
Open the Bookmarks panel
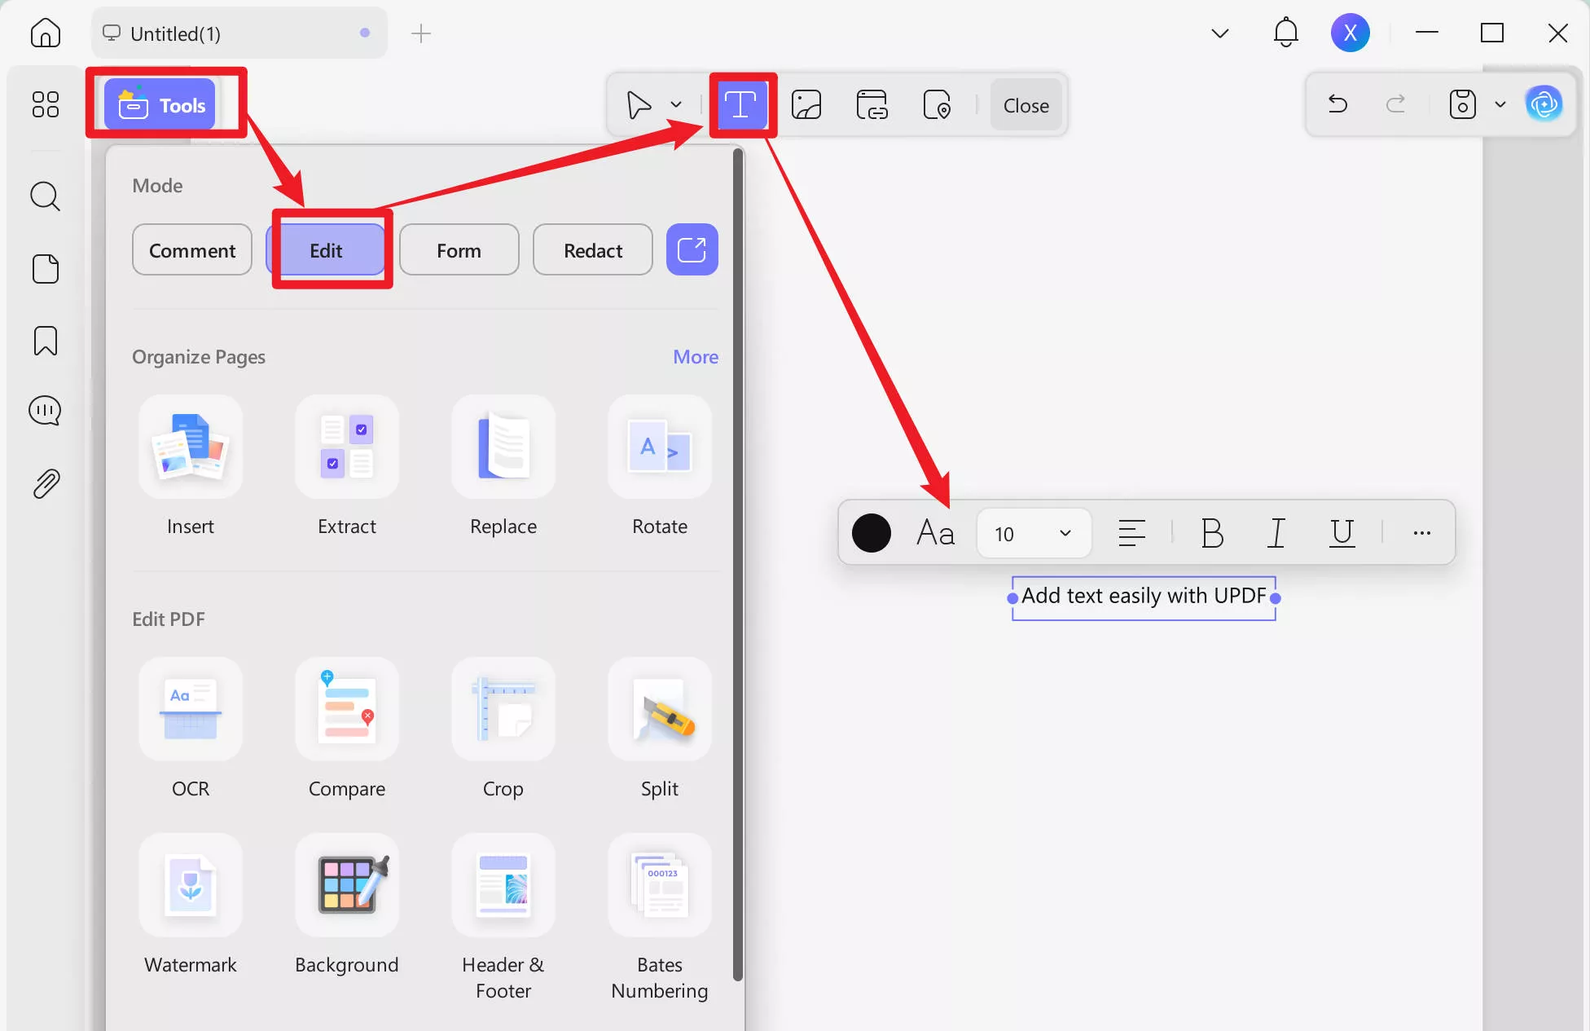pos(45,341)
